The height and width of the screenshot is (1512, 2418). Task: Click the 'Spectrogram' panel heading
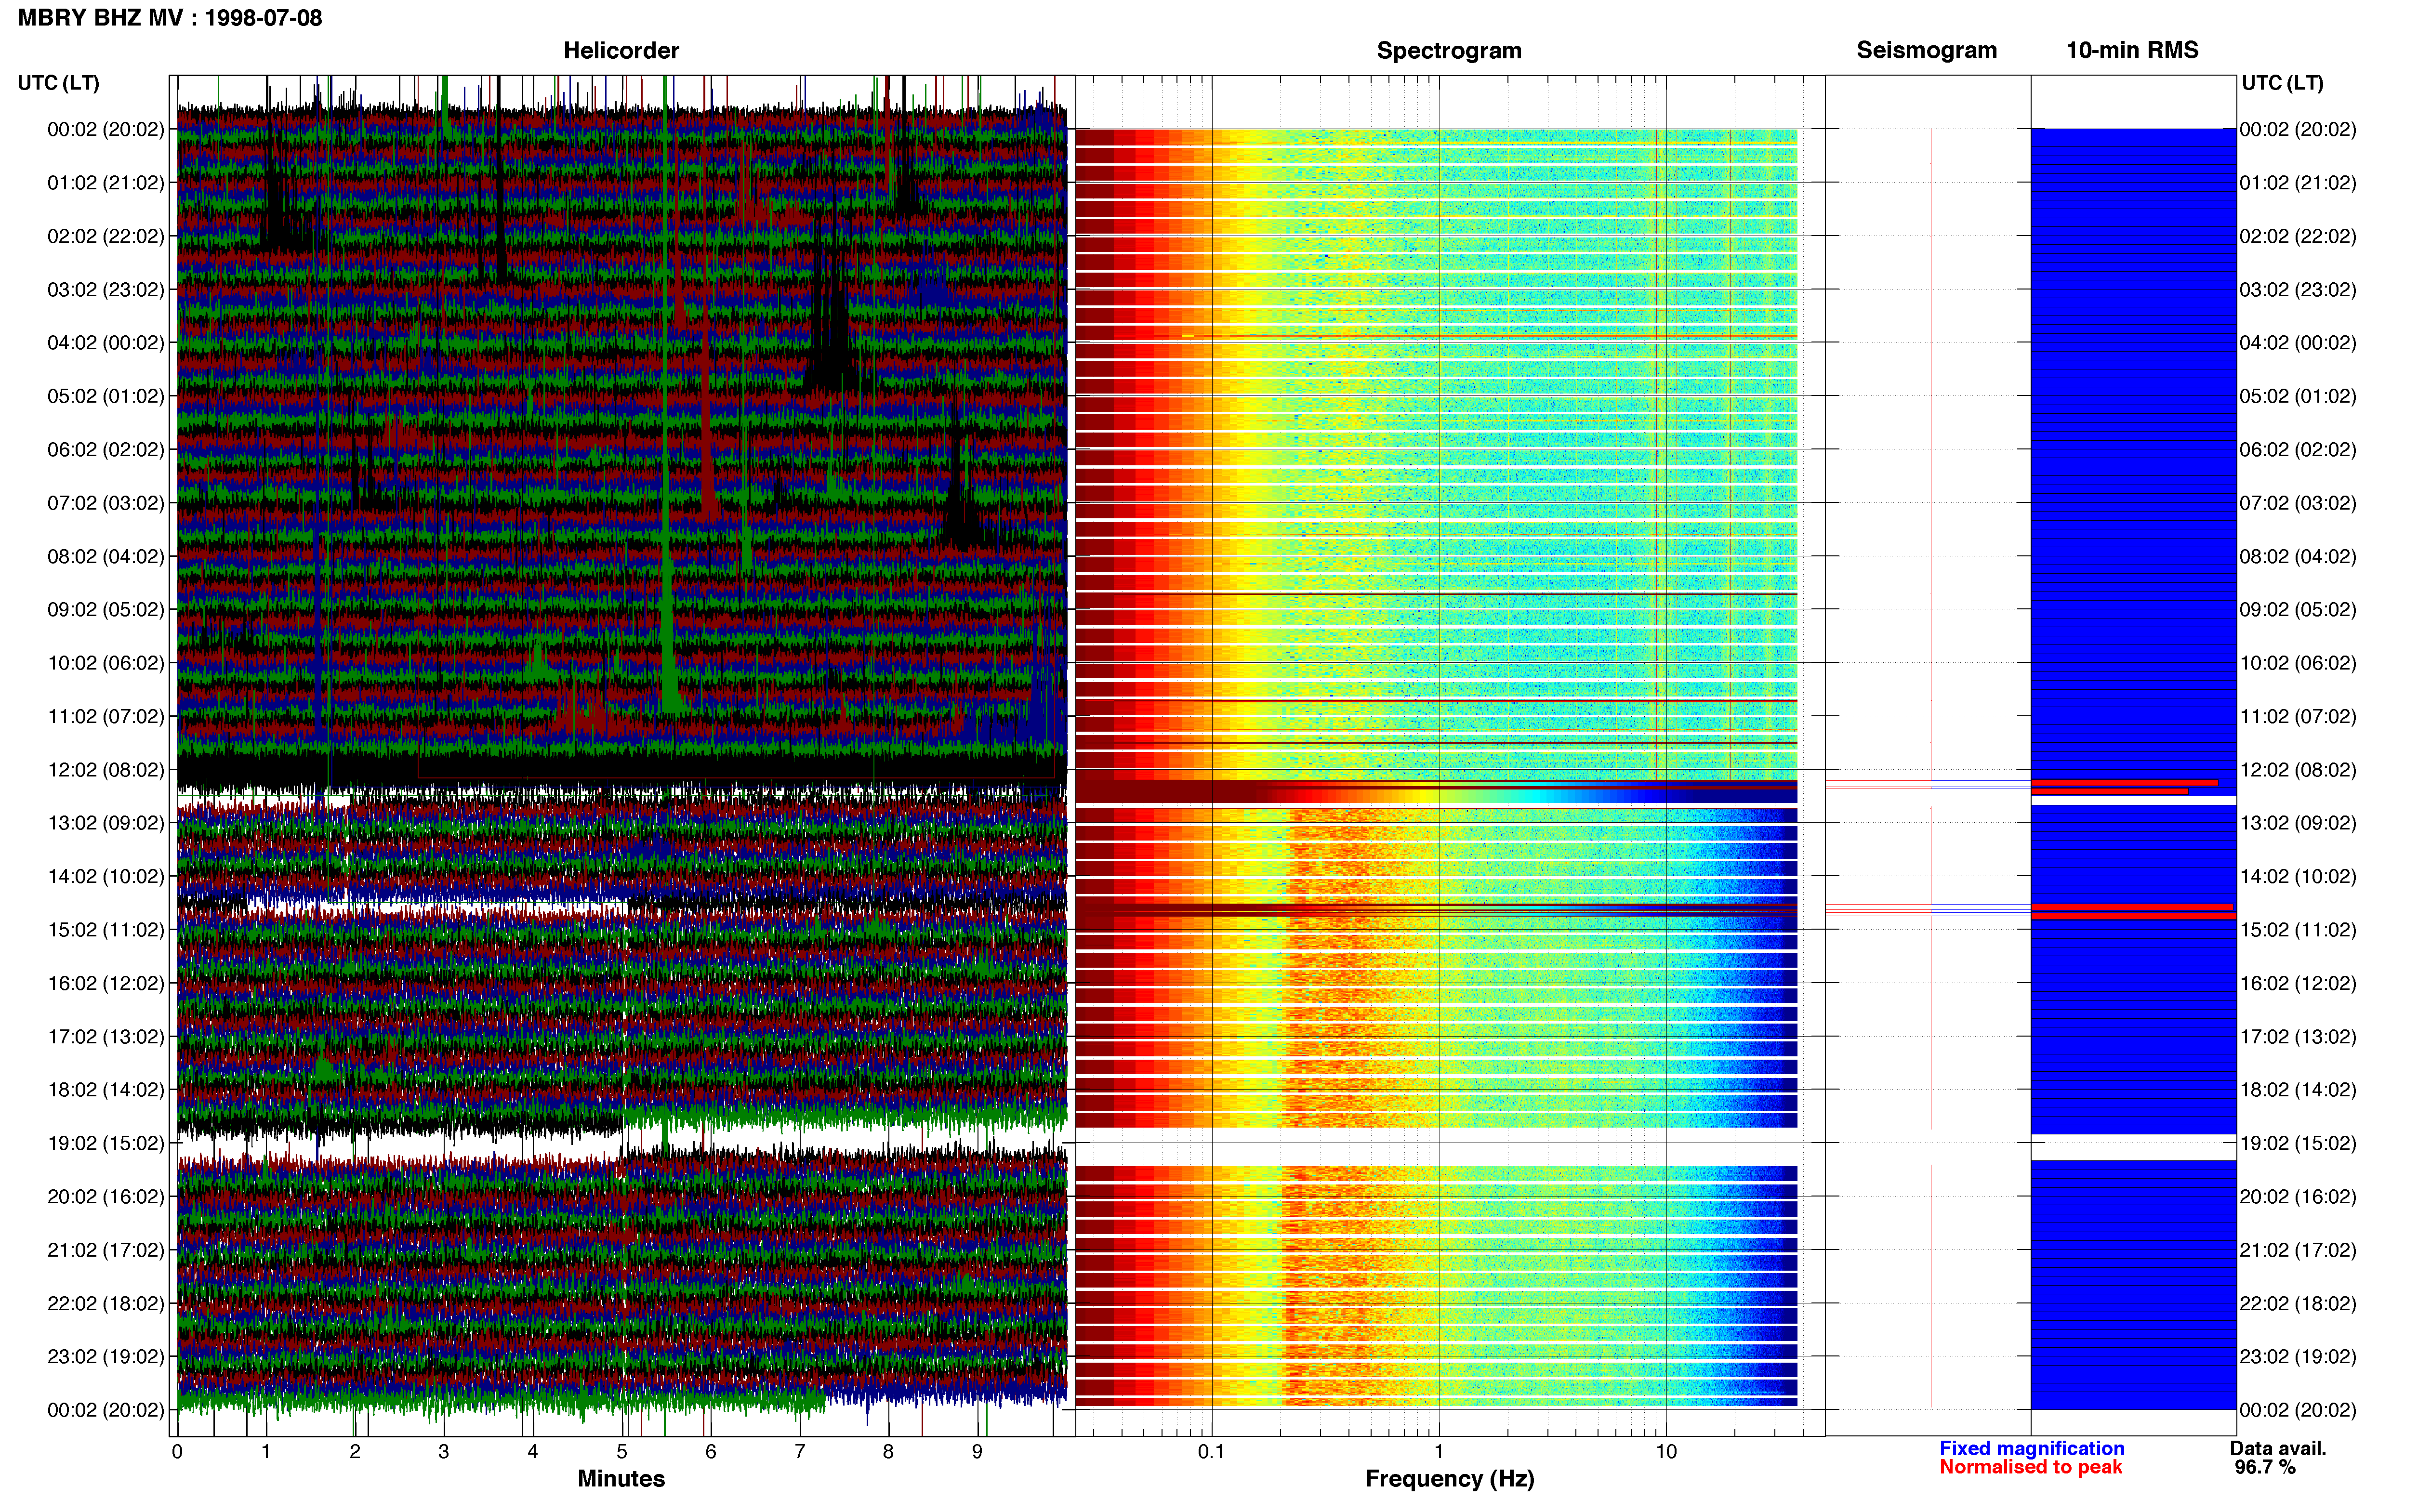click(x=1449, y=50)
